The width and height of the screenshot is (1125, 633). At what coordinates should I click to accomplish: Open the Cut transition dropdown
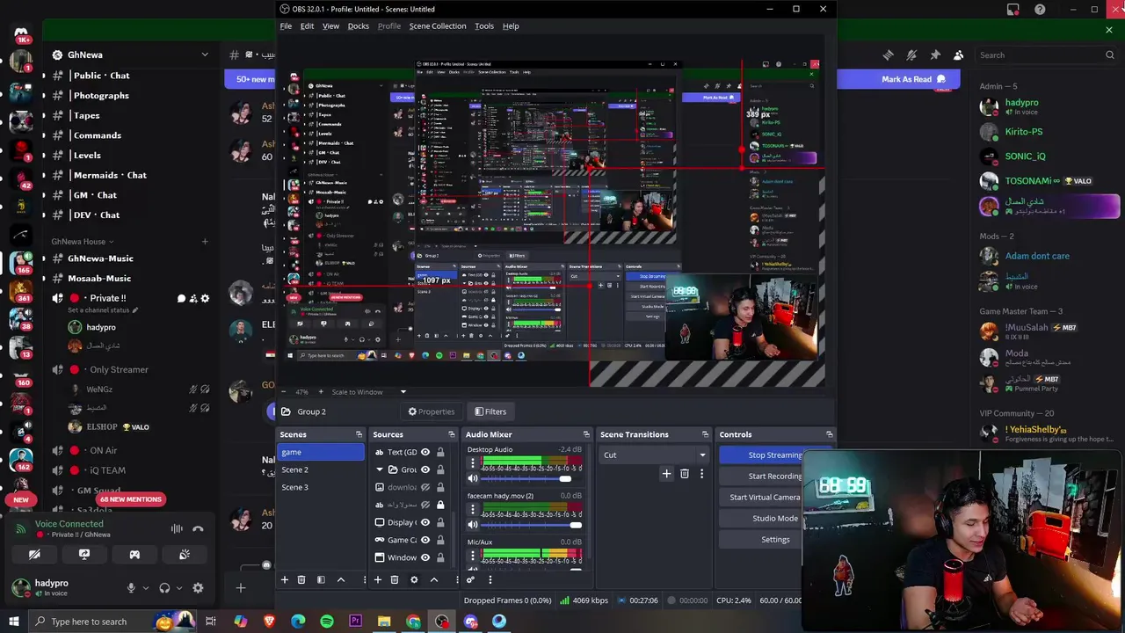pyautogui.click(x=655, y=455)
